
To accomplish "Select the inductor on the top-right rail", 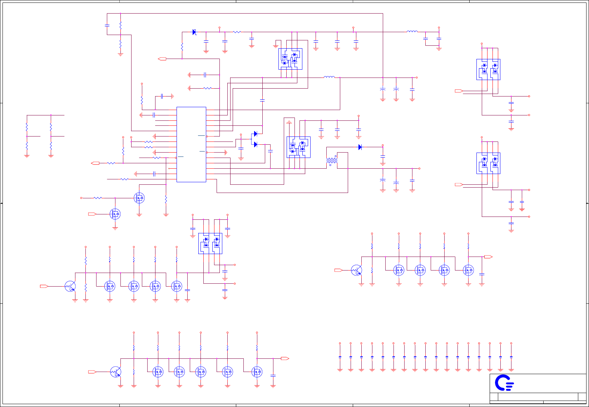I will (412, 32).
